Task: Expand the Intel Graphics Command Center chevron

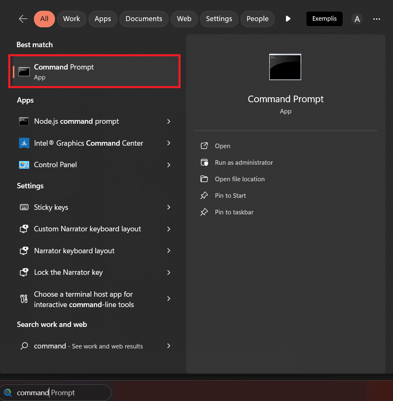Action: 169,143
